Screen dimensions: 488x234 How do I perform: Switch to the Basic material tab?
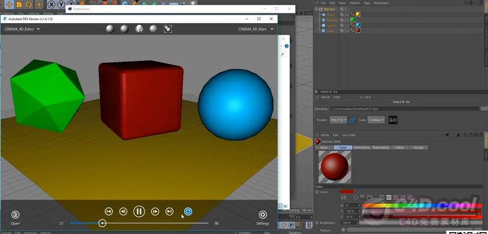click(324, 147)
